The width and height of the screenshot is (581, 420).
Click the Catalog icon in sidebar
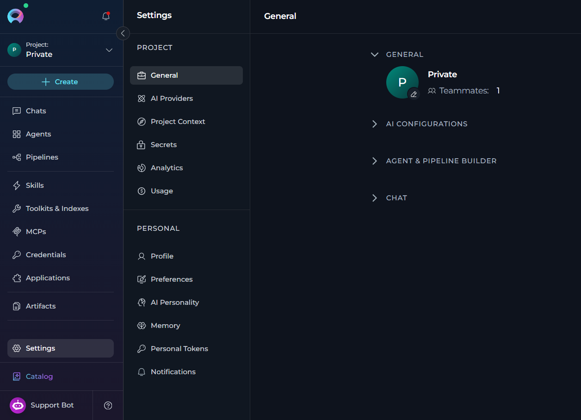(17, 377)
